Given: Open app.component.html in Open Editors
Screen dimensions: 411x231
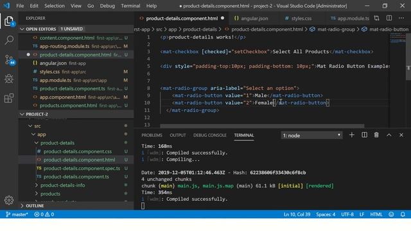Looking at the screenshot, I should (x=76, y=97).
